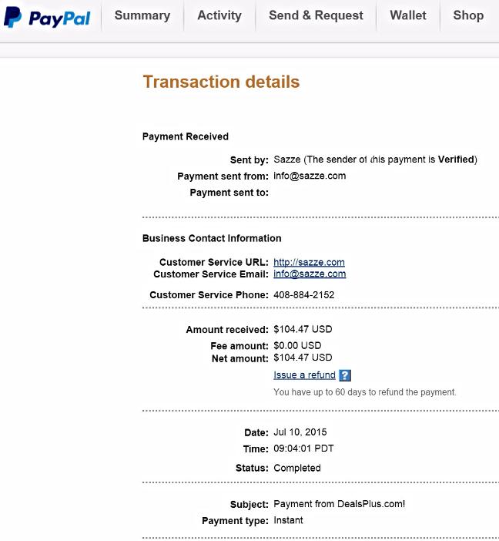Click the Completed status text
The height and width of the screenshot is (541, 499).
[297, 469]
